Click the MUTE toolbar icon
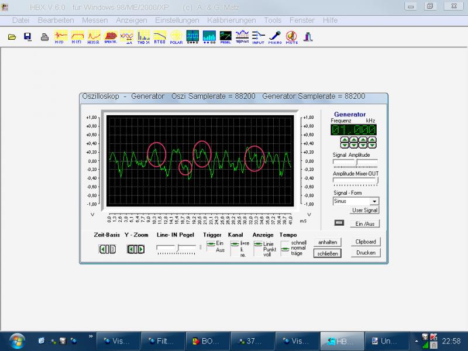The height and width of the screenshot is (351, 468). coord(291,37)
